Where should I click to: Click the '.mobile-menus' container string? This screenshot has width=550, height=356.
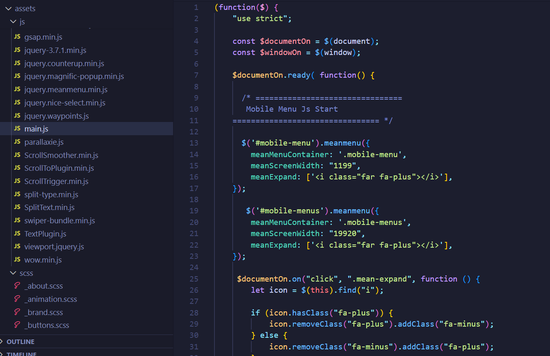point(372,222)
